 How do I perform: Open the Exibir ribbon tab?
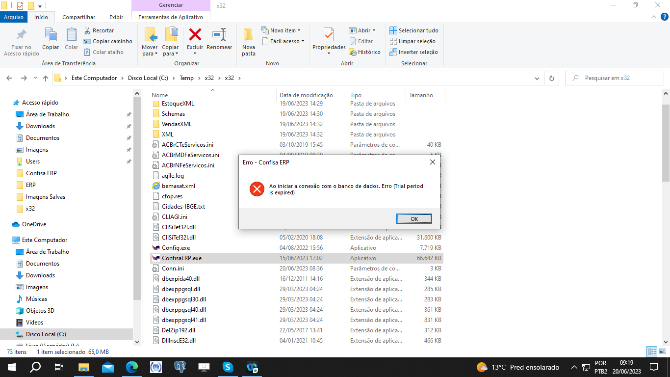[116, 17]
